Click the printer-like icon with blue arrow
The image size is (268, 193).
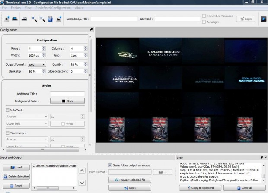point(59,19)
